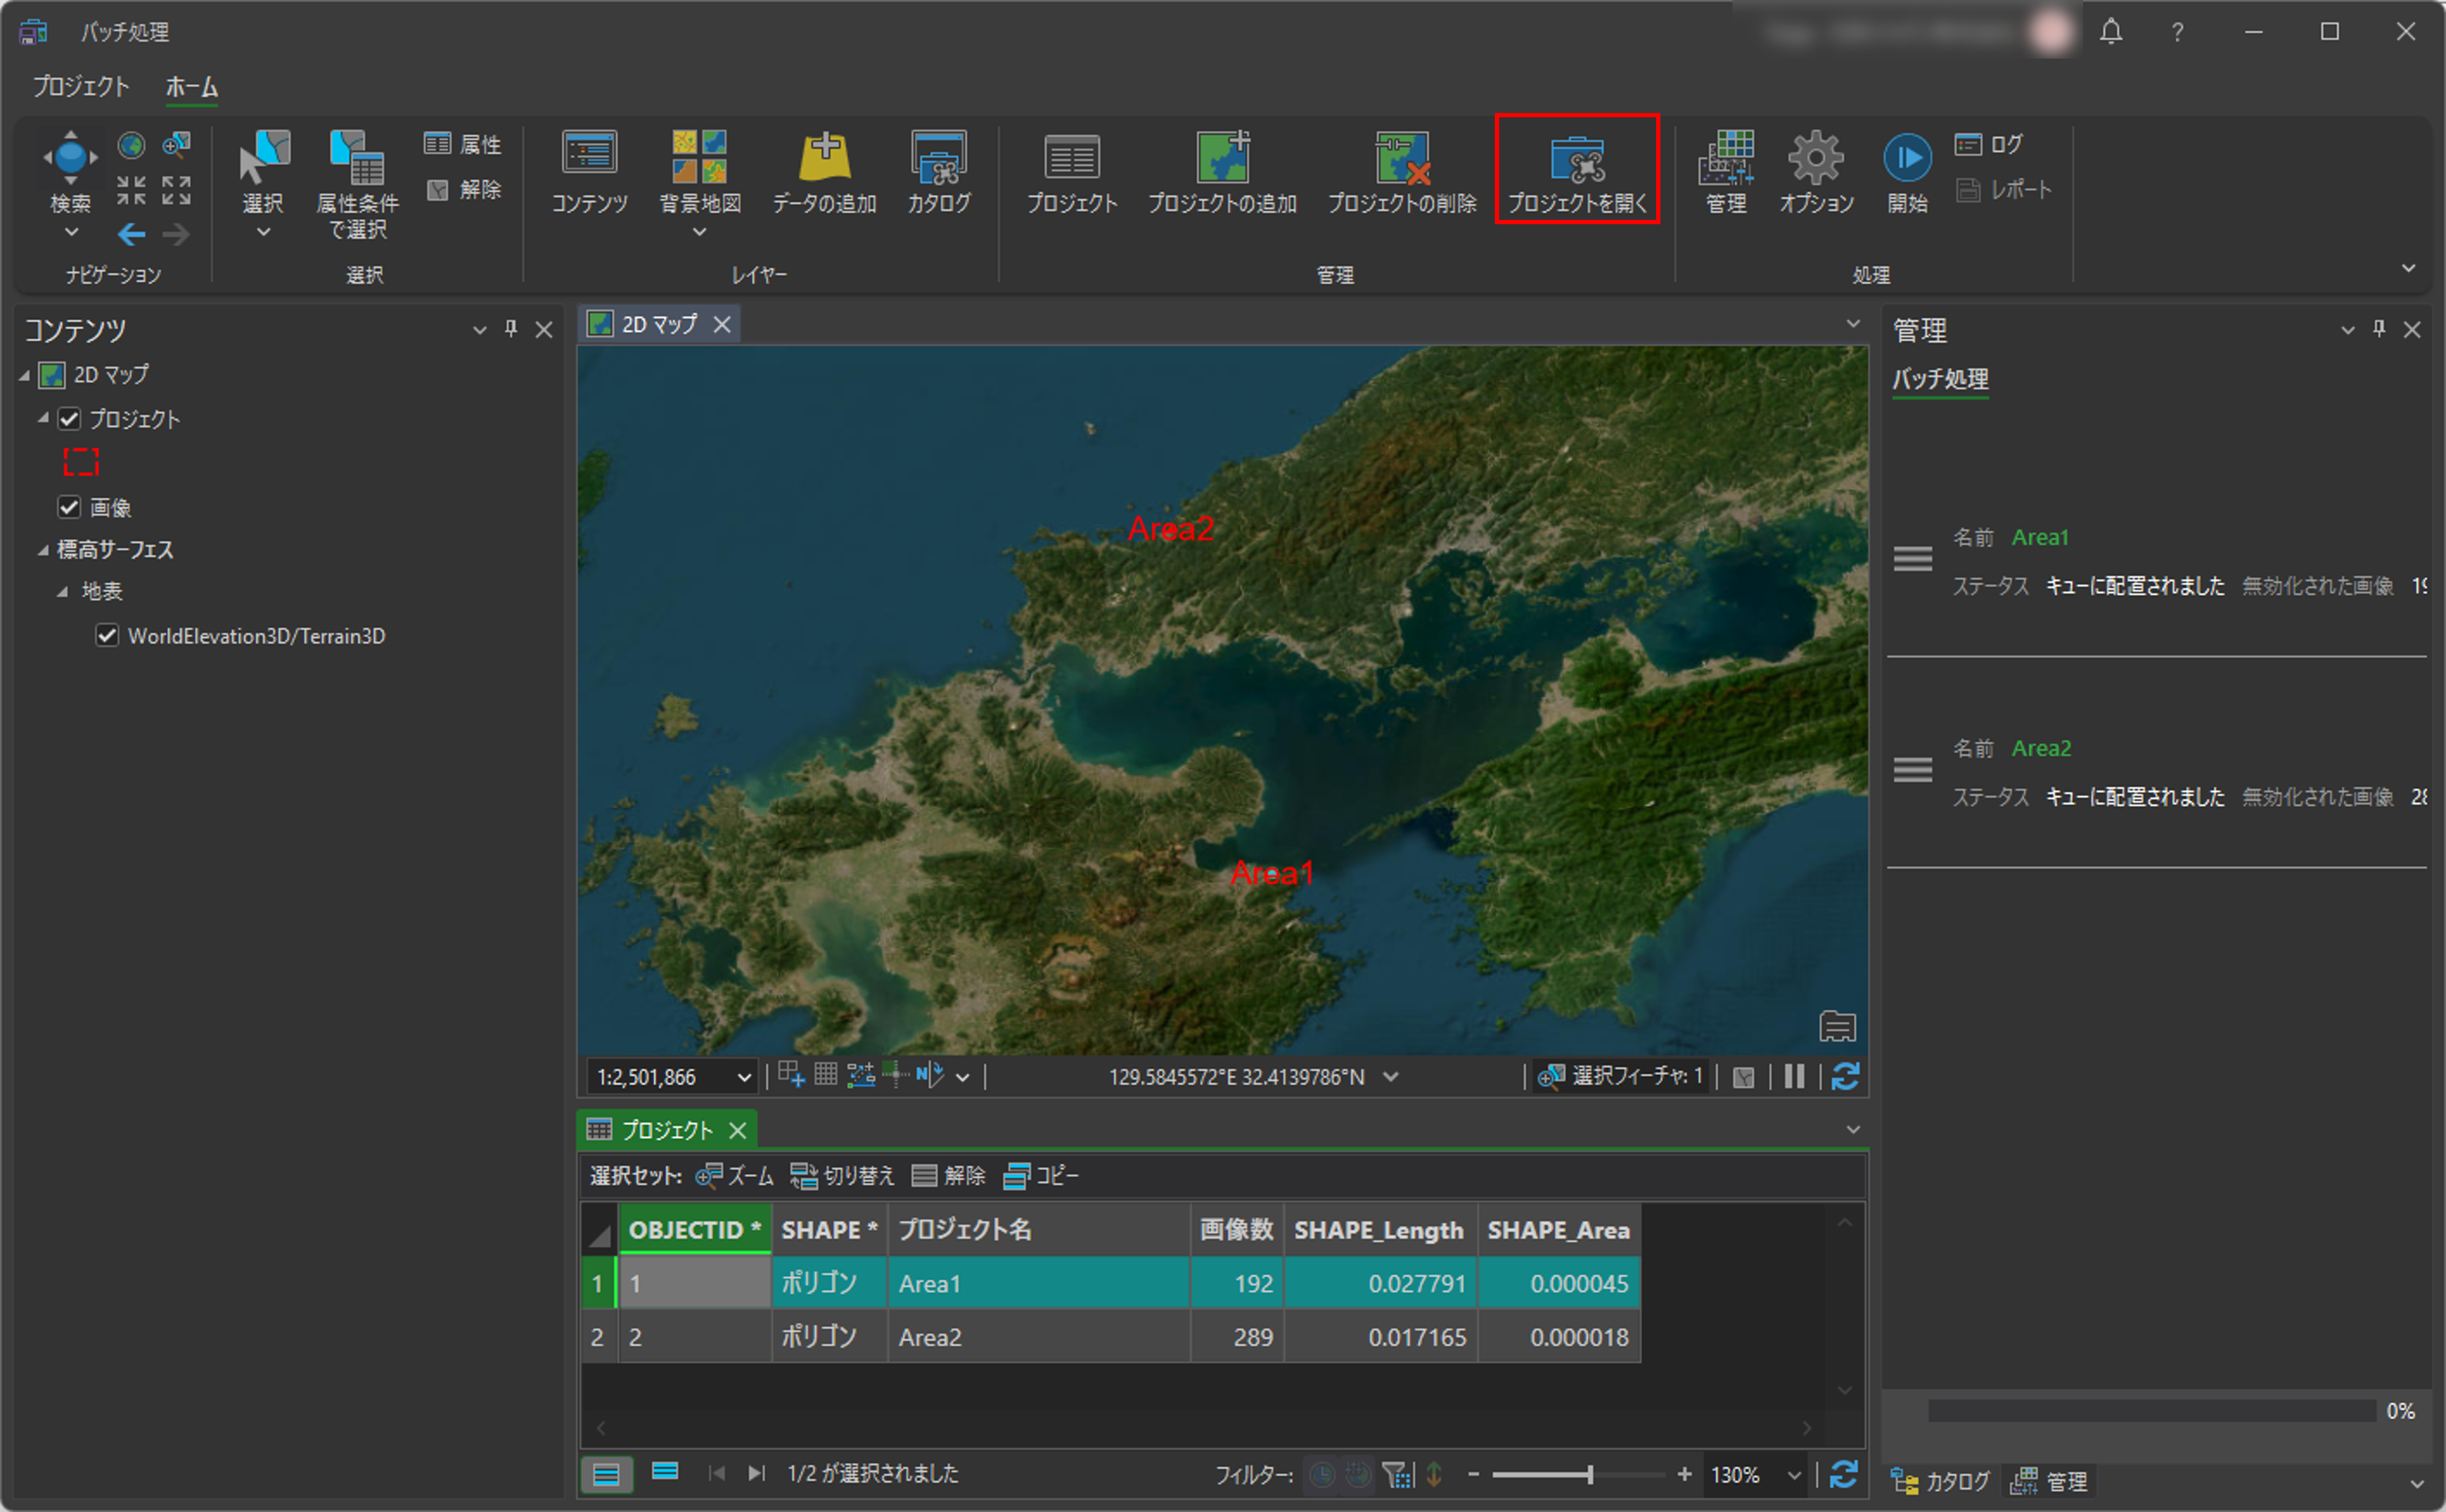Toggle the 画像 layer checkbox
2446x1512 pixels.
tap(69, 507)
